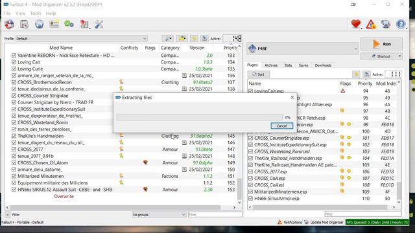This screenshot has width=415, height=233.
Task: Click the warning triangle notifications toolbar icon
Action: (x=371, y=25)
